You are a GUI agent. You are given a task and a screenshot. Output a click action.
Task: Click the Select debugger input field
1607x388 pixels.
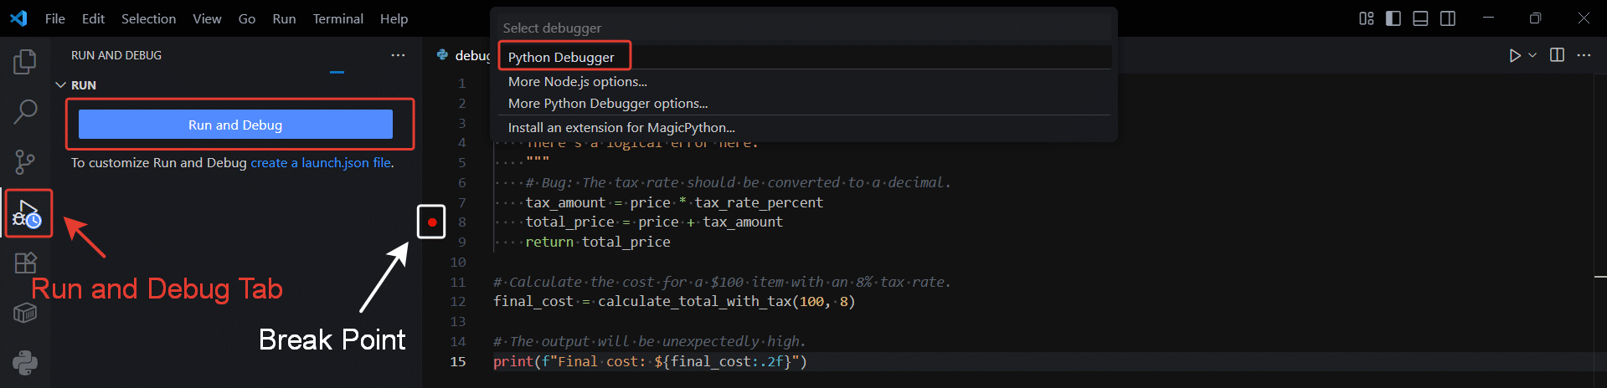802,28
